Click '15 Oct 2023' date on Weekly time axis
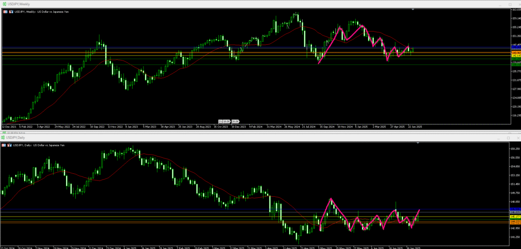 click(x=221, y=127)
